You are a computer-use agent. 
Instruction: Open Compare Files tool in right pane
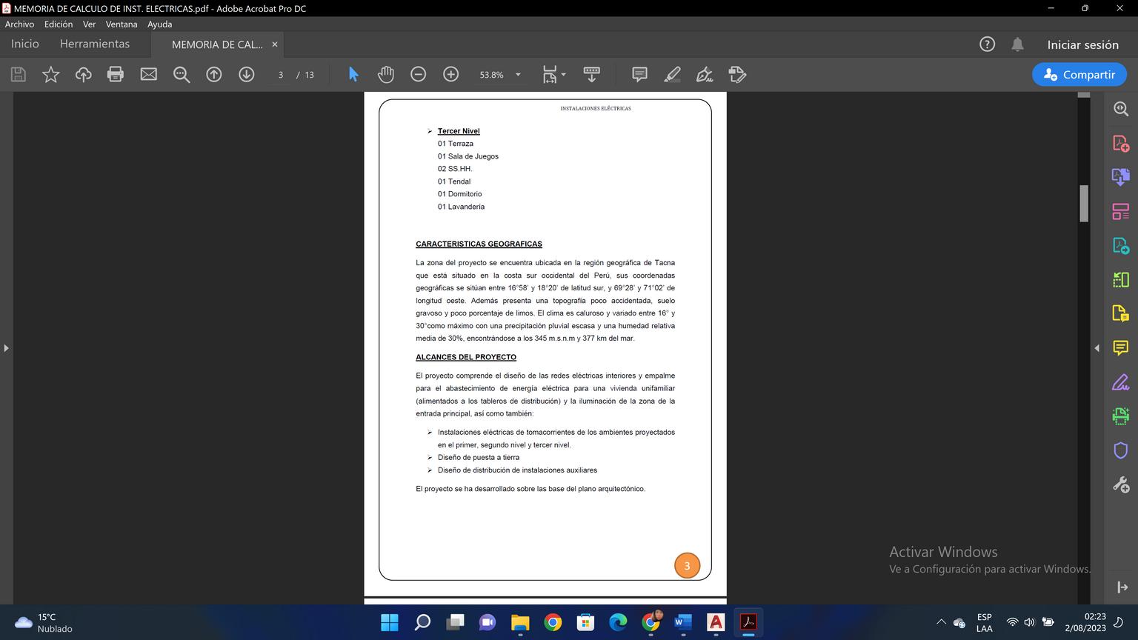(1121, 279)
